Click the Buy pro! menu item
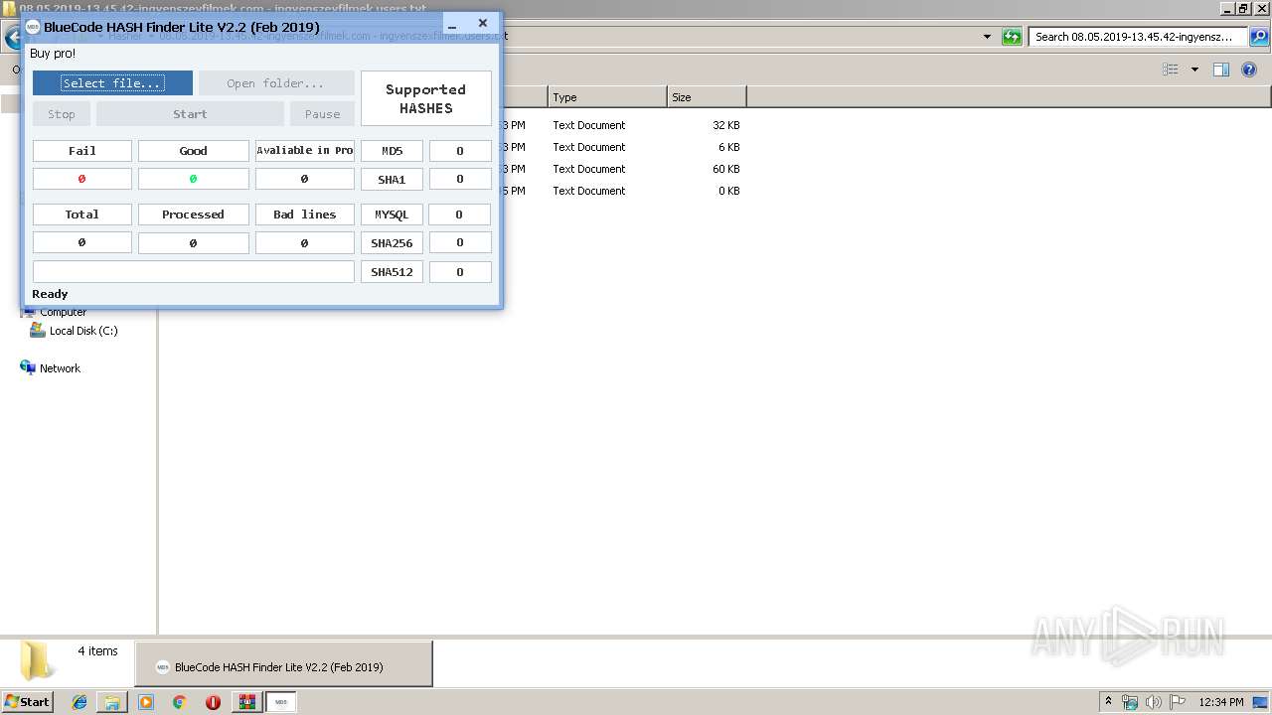Screen dimensions: 1272x715 [x=53, y=54]
